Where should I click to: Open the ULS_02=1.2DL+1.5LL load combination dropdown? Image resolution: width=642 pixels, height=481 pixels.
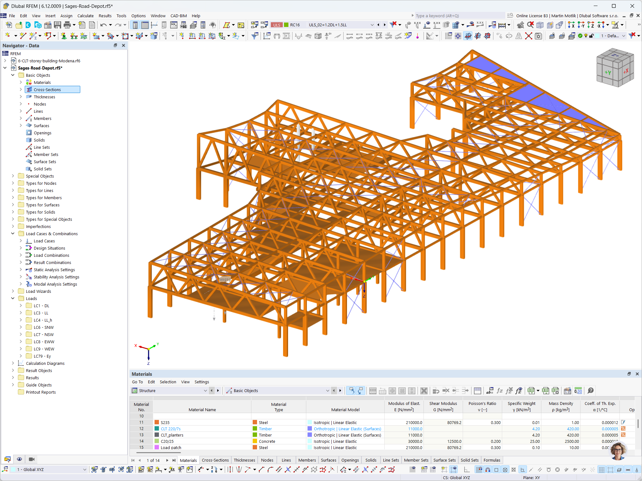[x=372, y=25]
